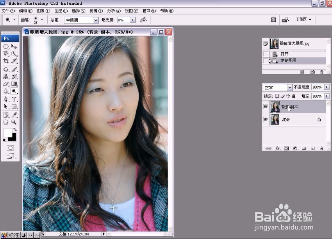Select the Slice tool

tap(14, 61)
